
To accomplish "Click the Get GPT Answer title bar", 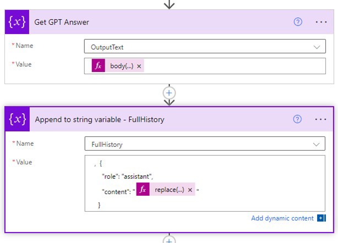I will pos(165,23).
